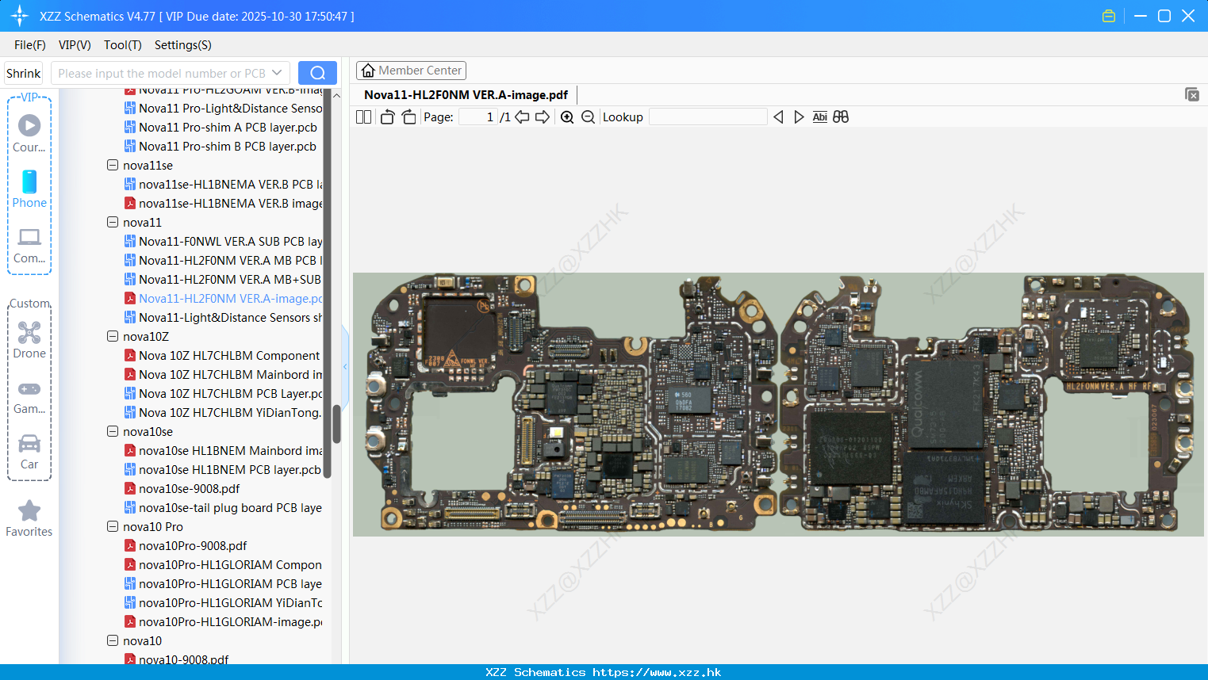Zoom in on the PDF
This screenshot has height=680, width=1208.
(x=567, y=117)
